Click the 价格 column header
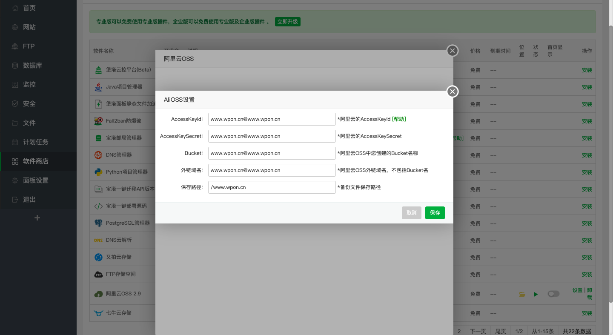 [475, 51]
